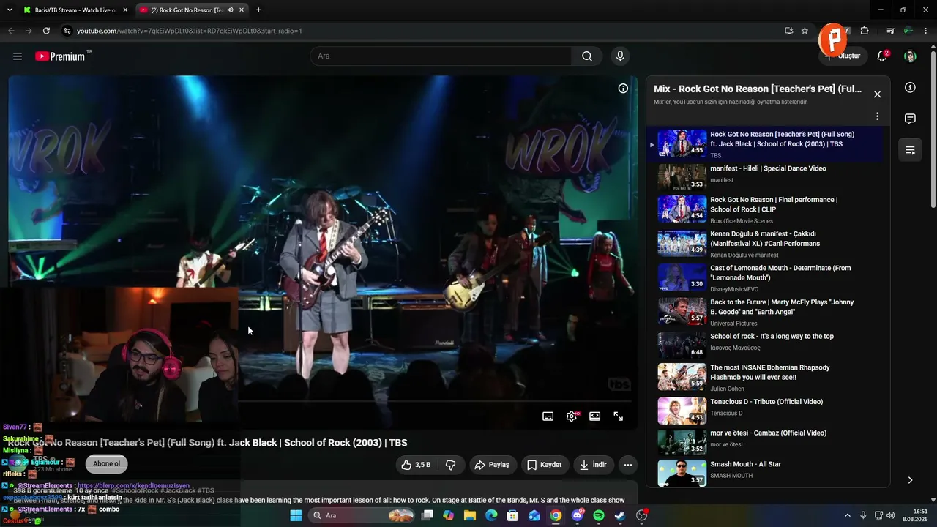Open Discord from the taskbar
Viewport: 937px width, 527px height.
pos(578,515)
